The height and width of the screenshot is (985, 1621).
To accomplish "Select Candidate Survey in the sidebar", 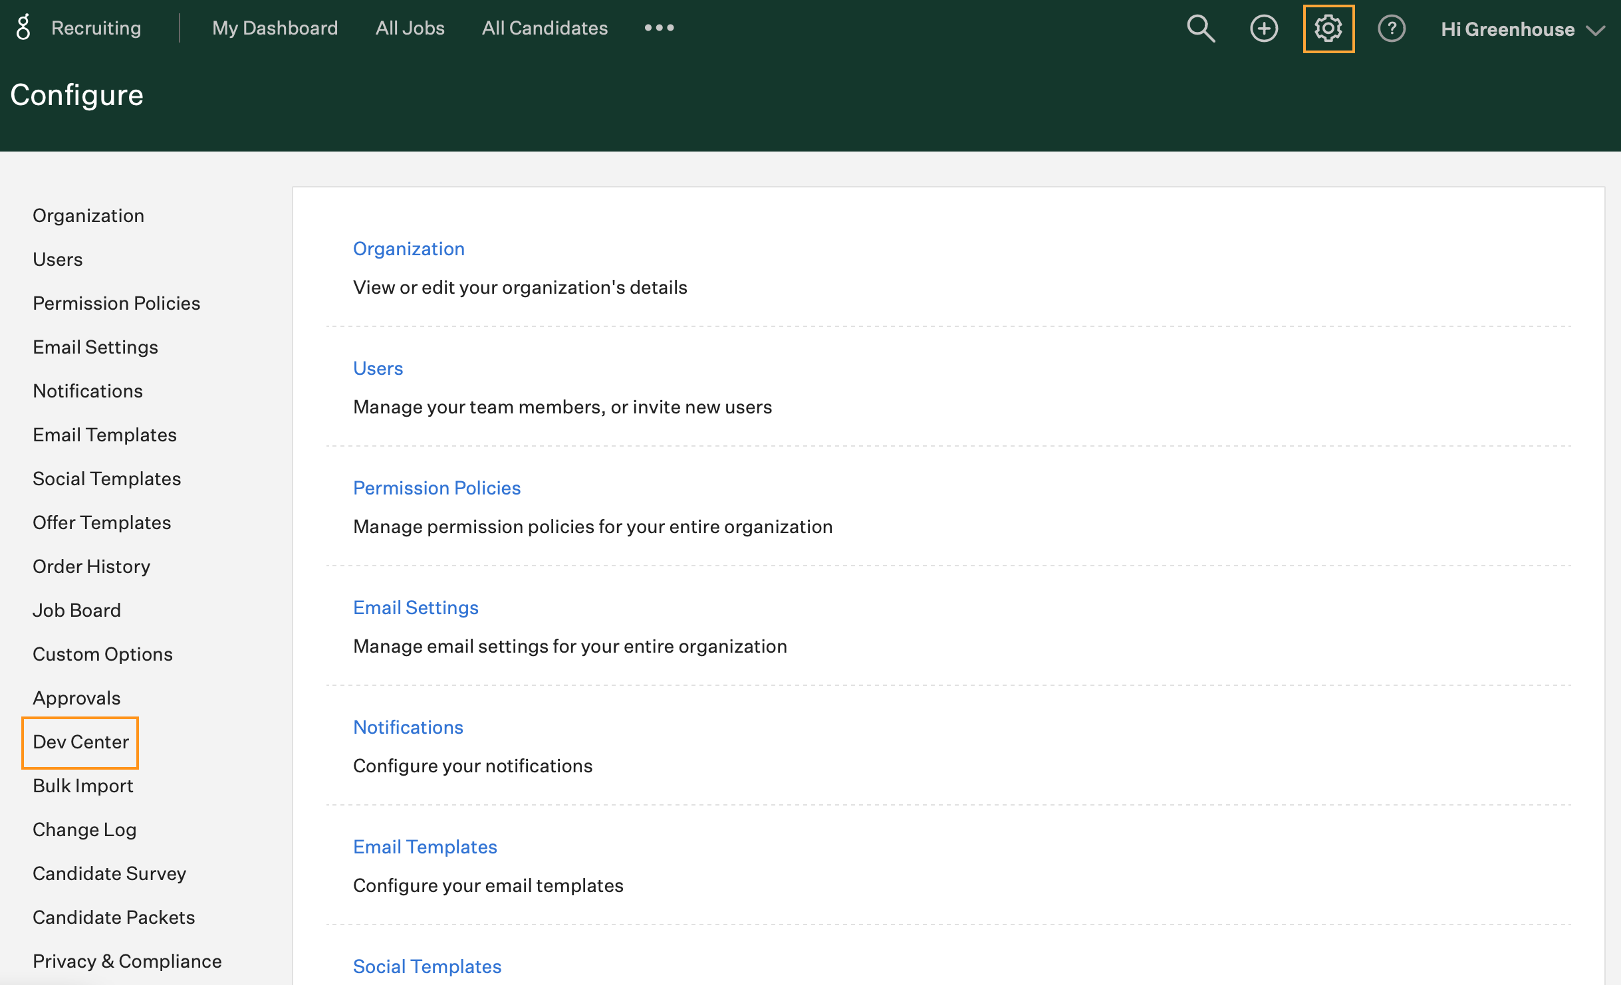I will click(x=109, y=873).
